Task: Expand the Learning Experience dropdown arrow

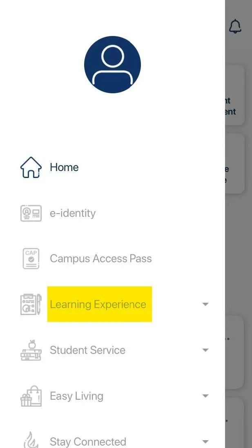Action: pyautogui.click(x=205, y=304)
